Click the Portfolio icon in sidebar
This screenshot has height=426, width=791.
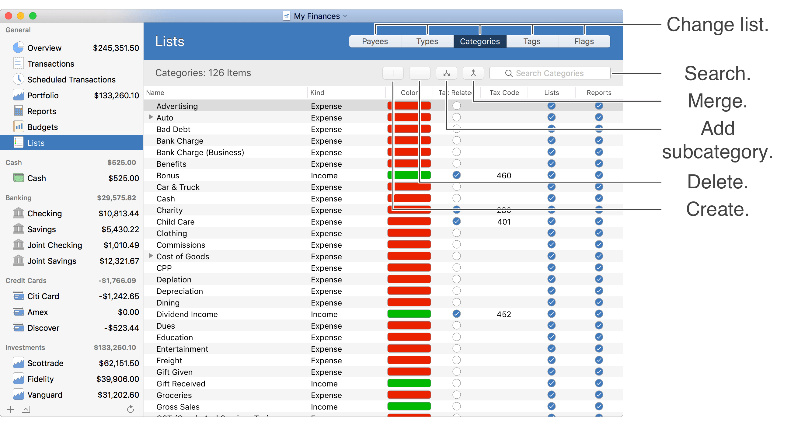(x=16, y=96)
